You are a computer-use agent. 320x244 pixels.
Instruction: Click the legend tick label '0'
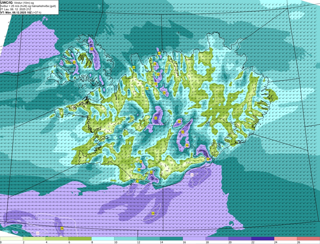pos(1,242)
